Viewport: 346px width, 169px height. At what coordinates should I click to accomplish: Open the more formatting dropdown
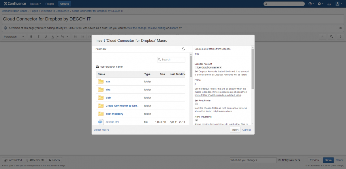pyautogui.click(x=65, y=37)
